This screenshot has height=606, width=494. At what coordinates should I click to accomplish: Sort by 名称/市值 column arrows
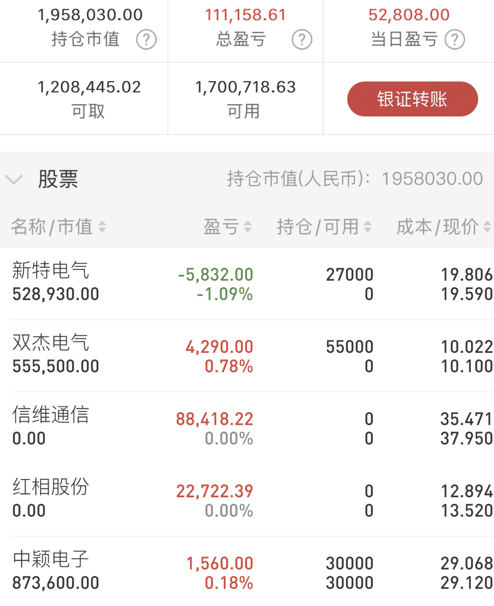click(102, 227)
